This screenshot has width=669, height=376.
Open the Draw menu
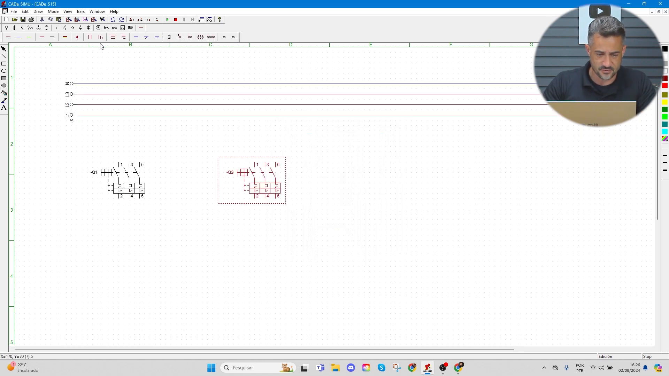coord(38,11)
